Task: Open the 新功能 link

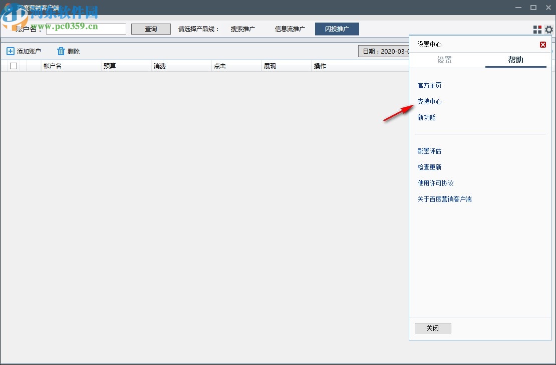Action: click(426, 117)
